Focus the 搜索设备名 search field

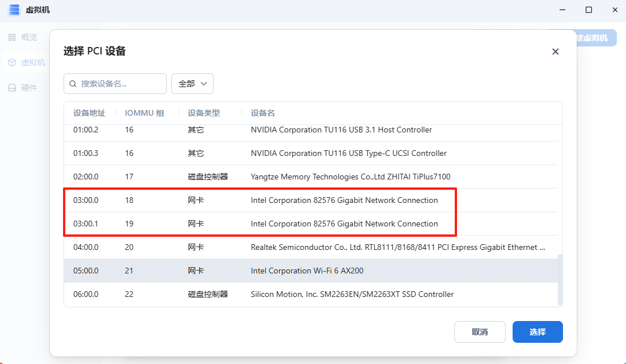pyautogui.click(x=115, y=84)
